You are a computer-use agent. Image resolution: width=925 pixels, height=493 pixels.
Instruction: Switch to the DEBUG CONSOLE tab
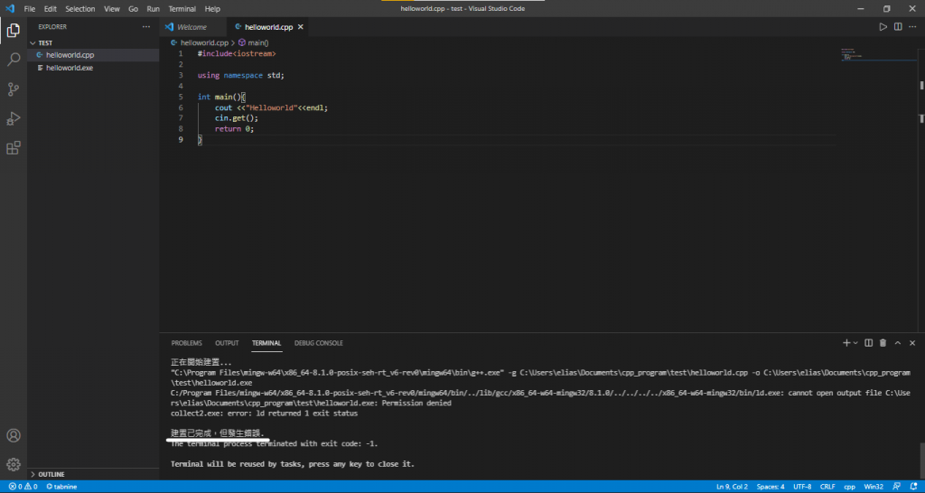click(x=319, y=343)
